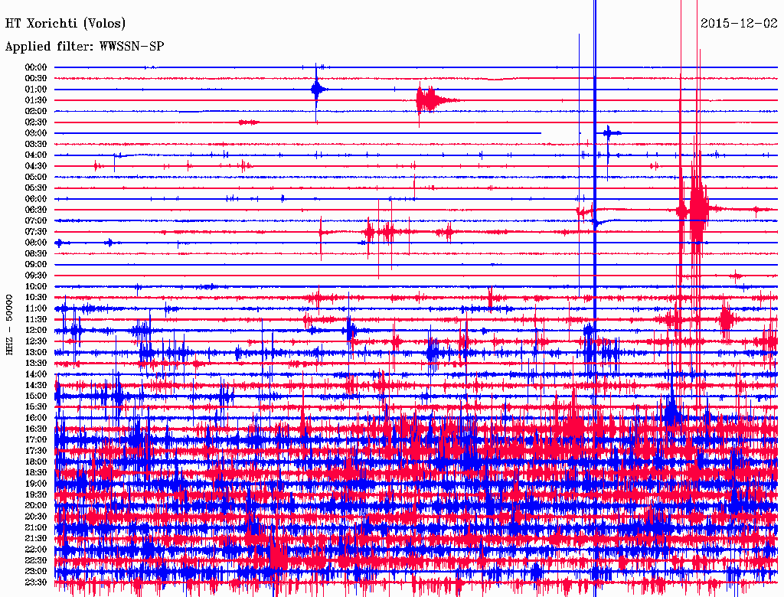
Task: Click the '11:30' time label
Action: (36, 319)
